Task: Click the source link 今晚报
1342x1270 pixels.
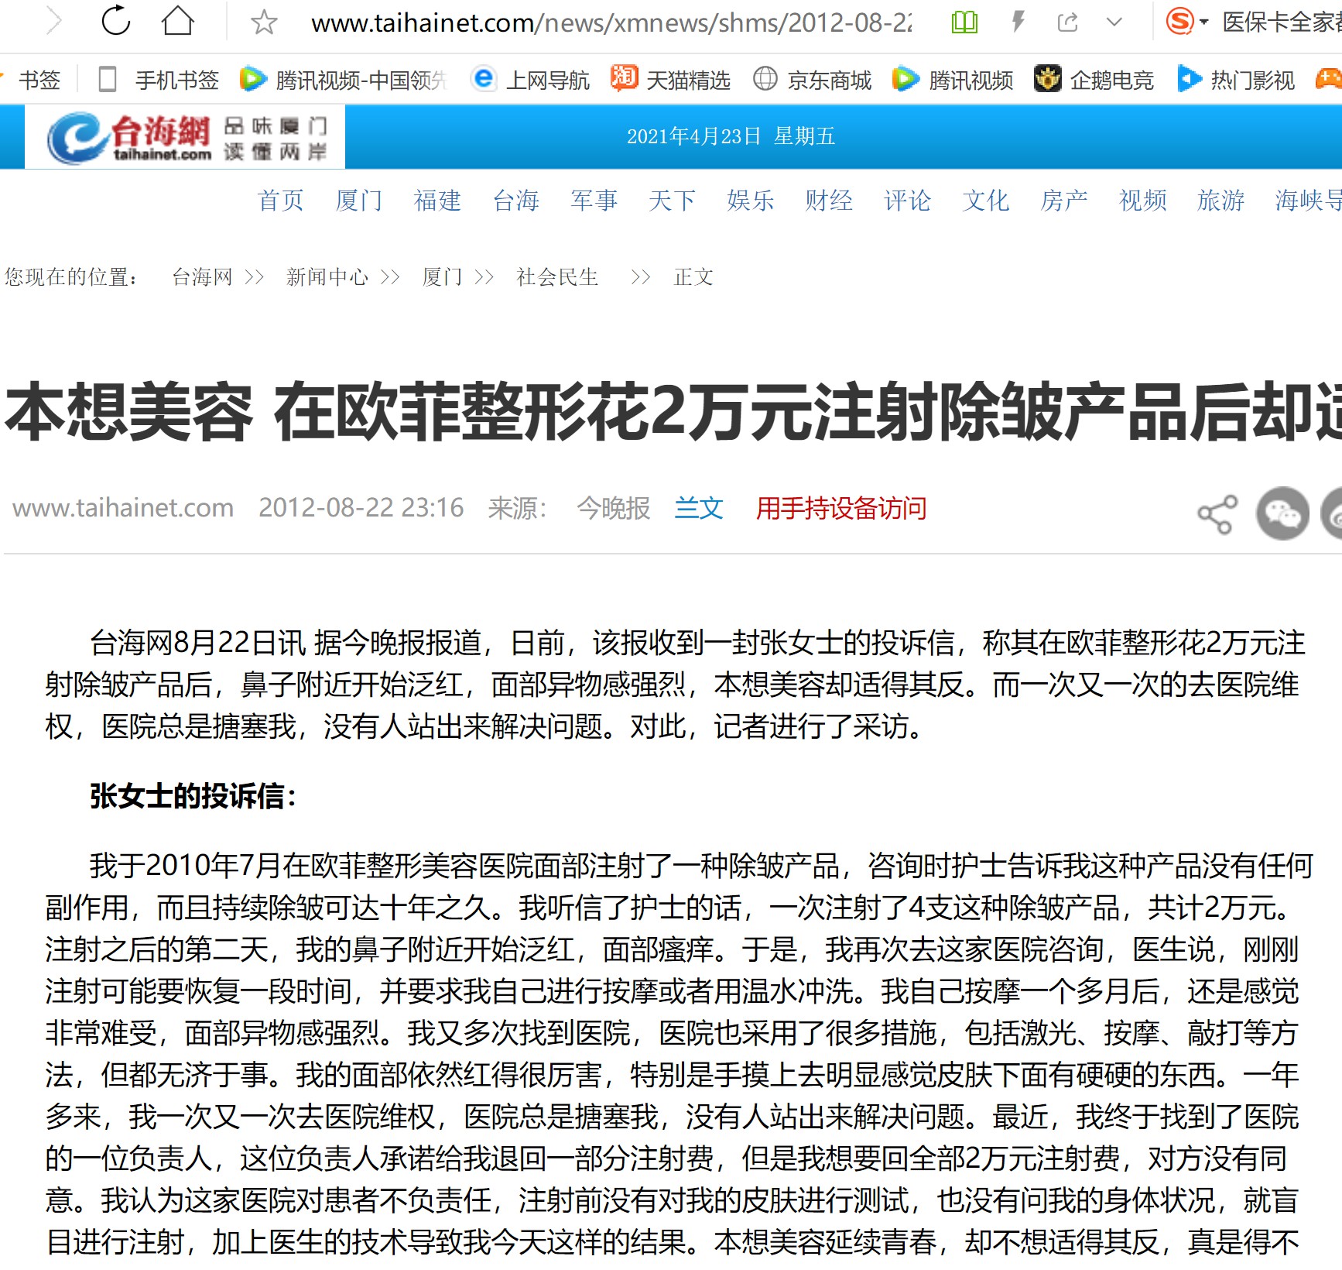Action: click(x=613, y=508)
